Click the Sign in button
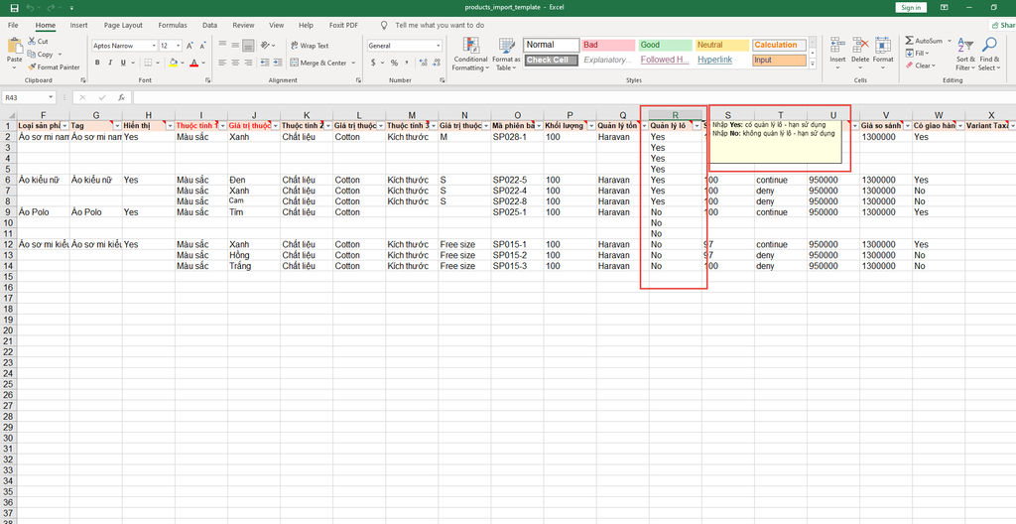This screenshot has width=1016, height=524. pos(910,7)
